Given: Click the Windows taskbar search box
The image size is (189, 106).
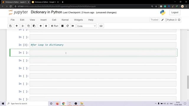Looking at the screenshot, I should (x=27, y=103).
